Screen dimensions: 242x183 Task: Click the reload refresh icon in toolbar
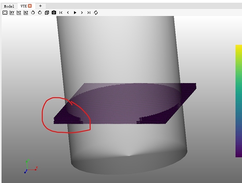pyautogui.click(x=96, y=12)
